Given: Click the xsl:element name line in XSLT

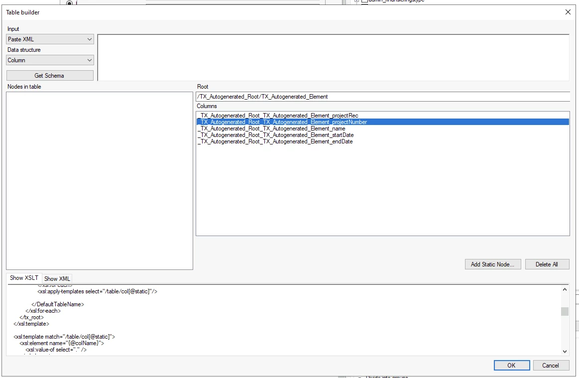Looking at the screenshot, I should click(62, 343).
